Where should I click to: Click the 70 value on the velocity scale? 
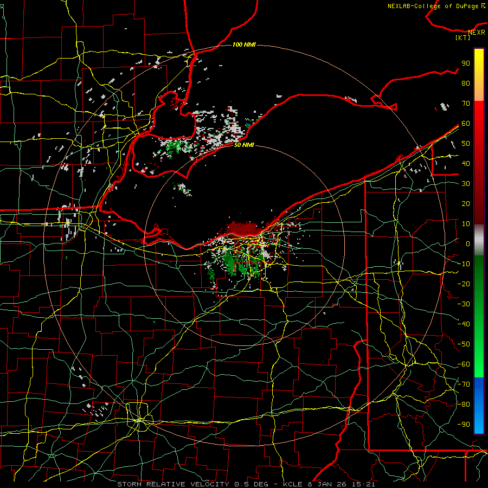(466, 104)
